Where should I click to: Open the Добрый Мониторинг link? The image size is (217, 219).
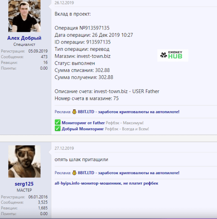83,129
